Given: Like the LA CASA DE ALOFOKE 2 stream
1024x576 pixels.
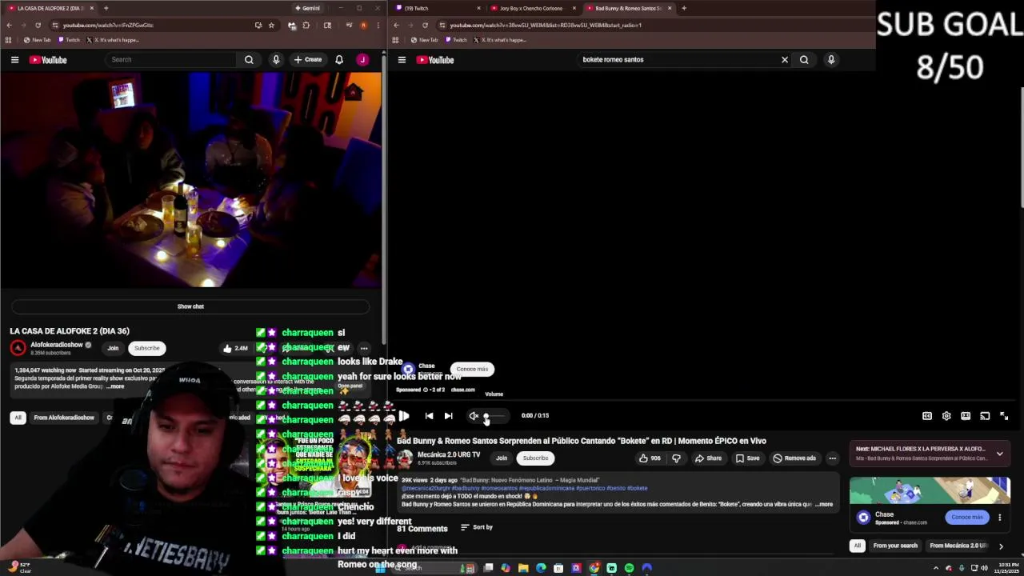Looking at the screenshot, I should point(235,348).
